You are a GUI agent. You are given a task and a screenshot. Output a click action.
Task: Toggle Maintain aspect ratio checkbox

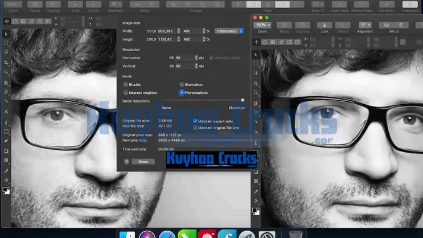(195, 121)
